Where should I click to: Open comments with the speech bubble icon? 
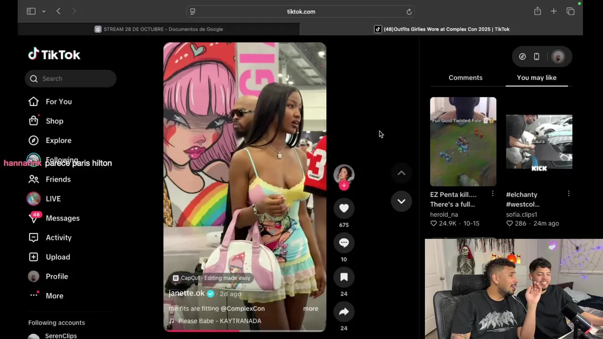[x=344, y=242]
